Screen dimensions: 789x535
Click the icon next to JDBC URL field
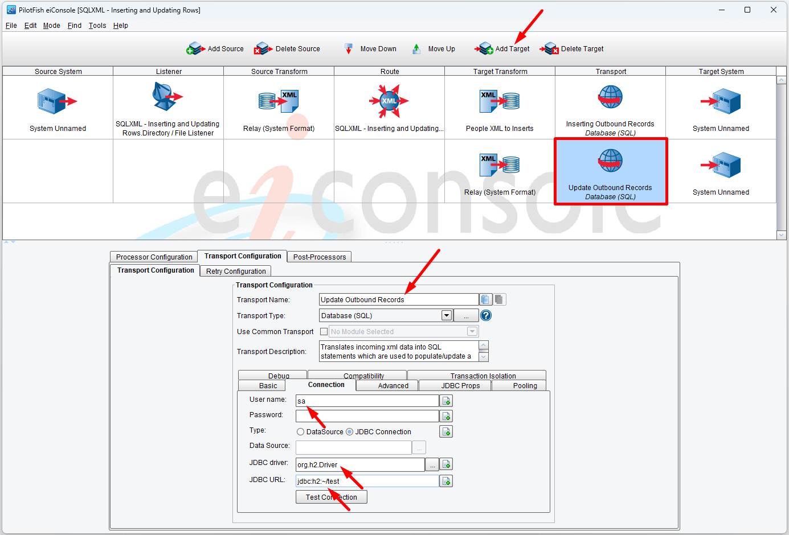447,481
